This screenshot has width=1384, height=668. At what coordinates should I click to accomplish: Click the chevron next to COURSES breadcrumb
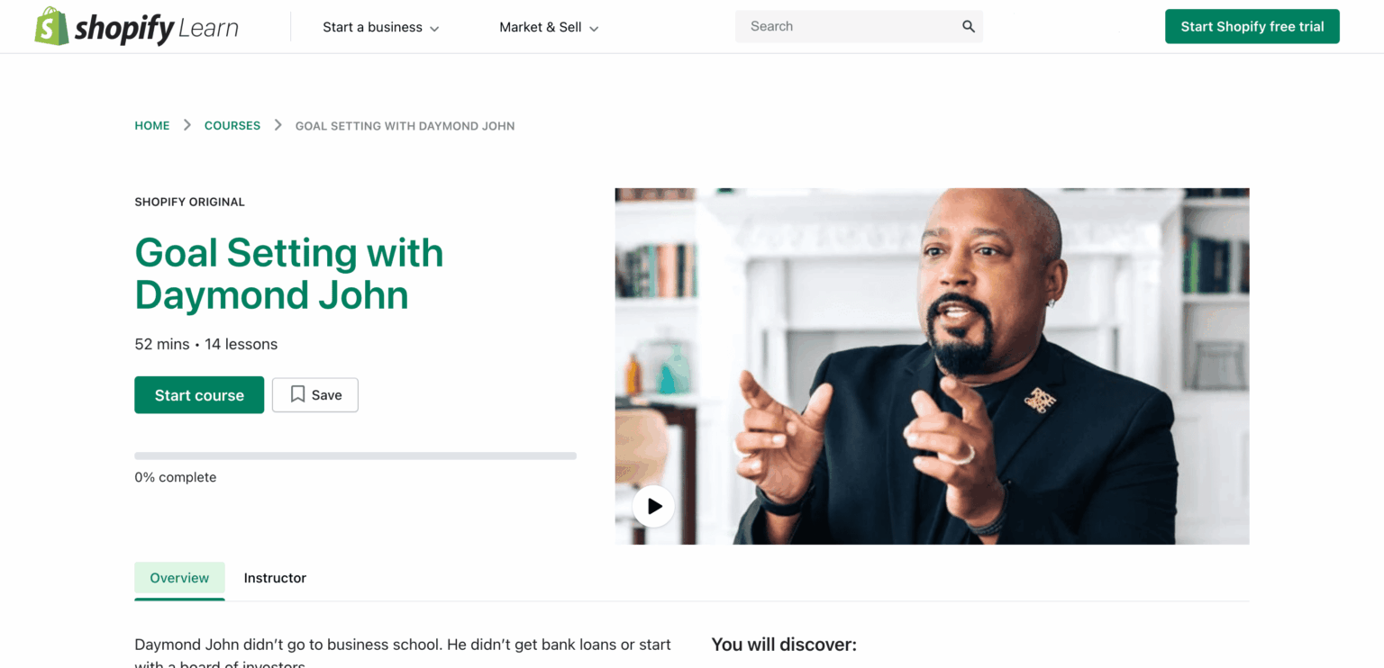point(278,125)
